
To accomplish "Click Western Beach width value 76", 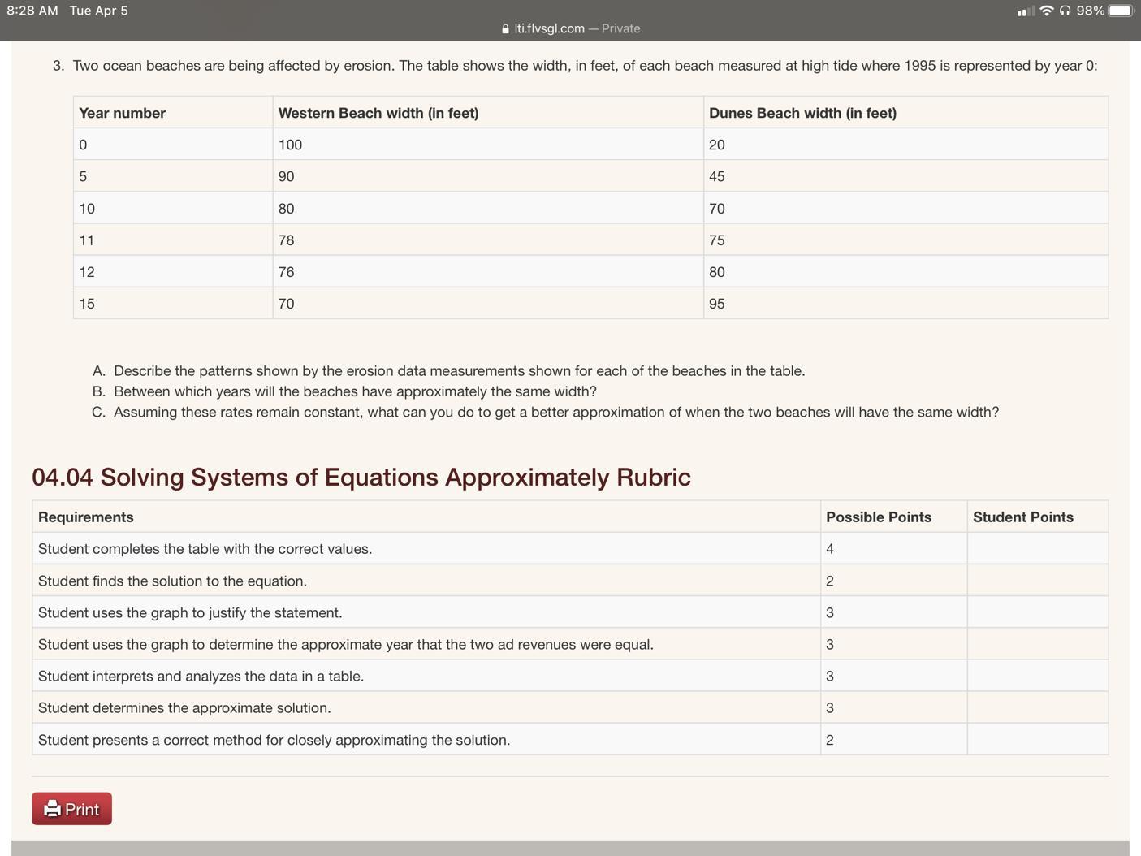I will click(x=286, y=272).
